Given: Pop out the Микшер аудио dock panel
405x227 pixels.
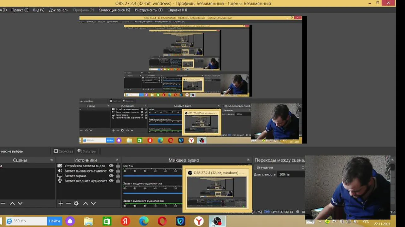Looking at the screenshot, I should point(248,160).
